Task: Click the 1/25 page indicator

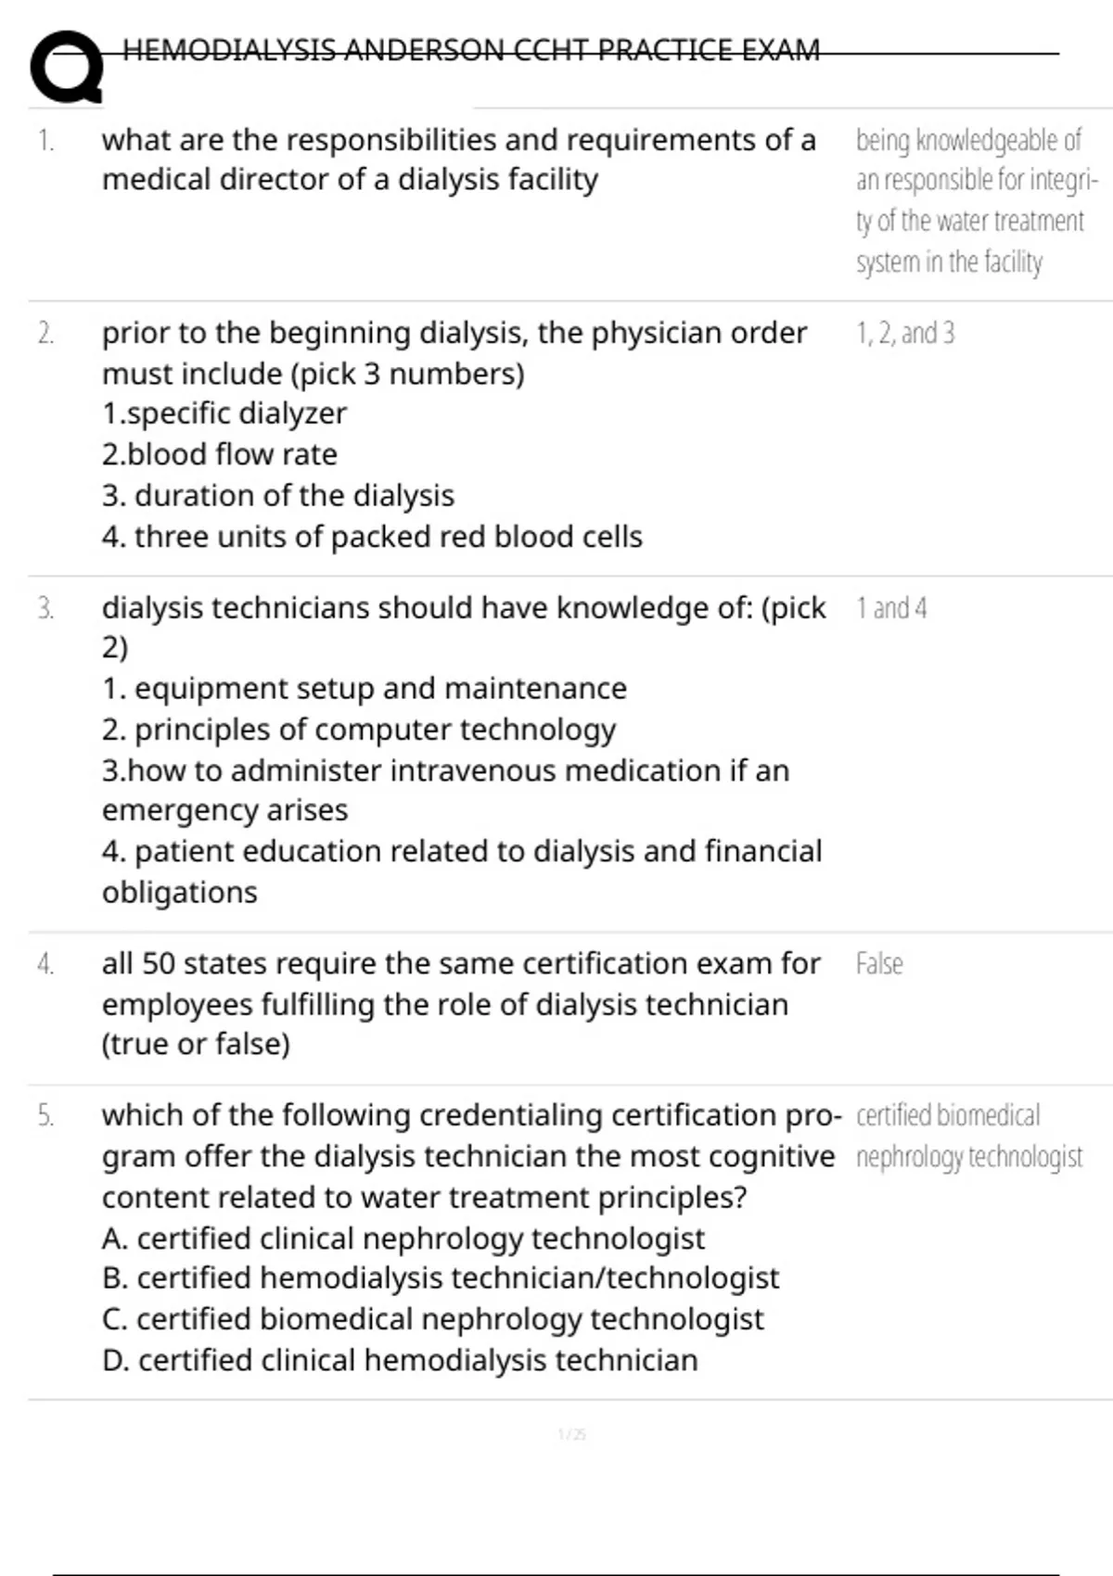Action: point(571,1435)
